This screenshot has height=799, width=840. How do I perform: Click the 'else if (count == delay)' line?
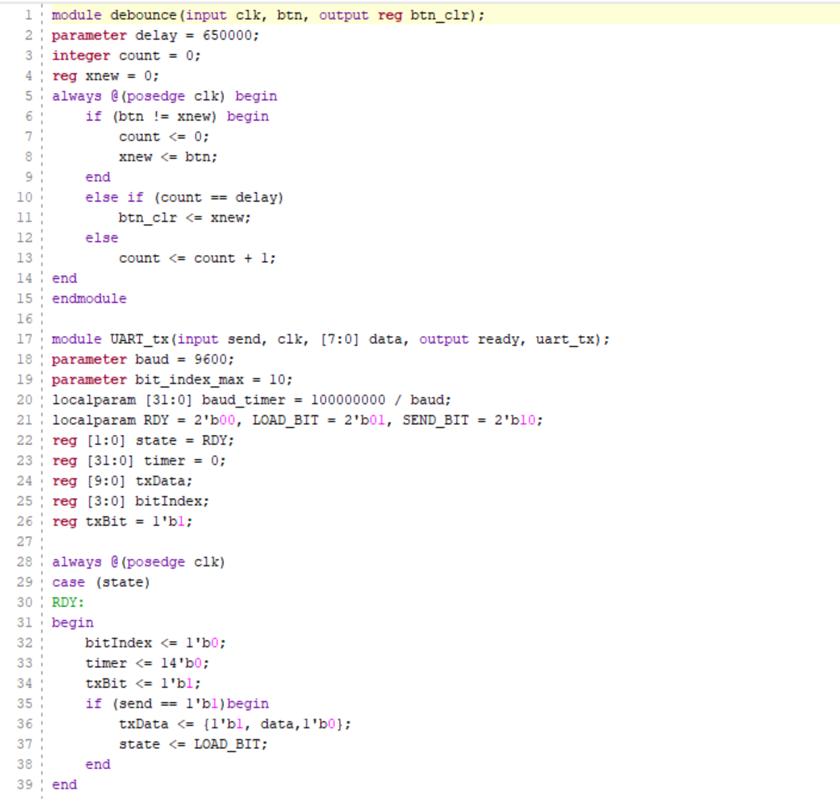tap(184, 198)
